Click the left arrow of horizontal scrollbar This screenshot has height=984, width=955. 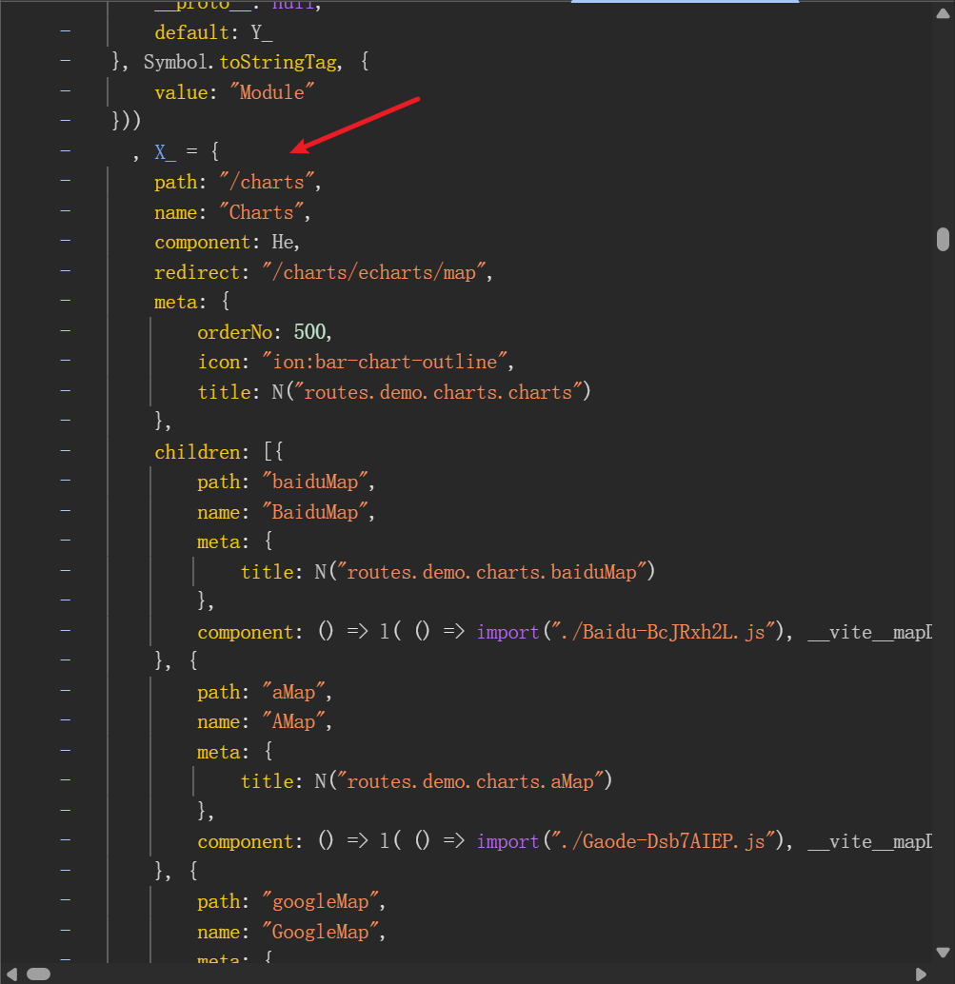click(x=10, y=974)
